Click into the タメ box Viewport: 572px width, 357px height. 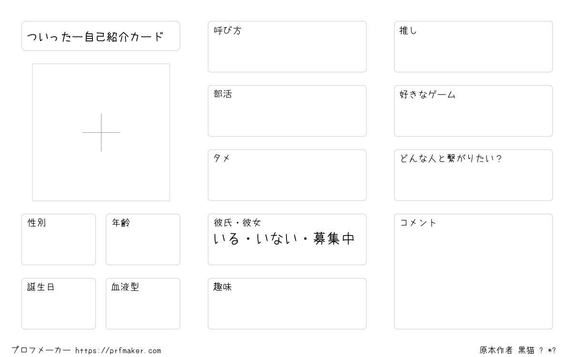[287, 175]
